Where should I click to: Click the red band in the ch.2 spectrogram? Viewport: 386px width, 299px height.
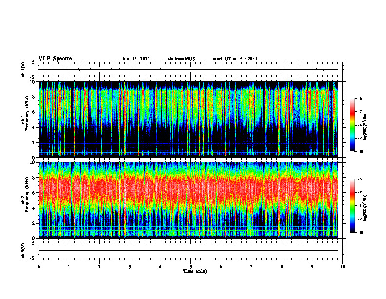188,190
